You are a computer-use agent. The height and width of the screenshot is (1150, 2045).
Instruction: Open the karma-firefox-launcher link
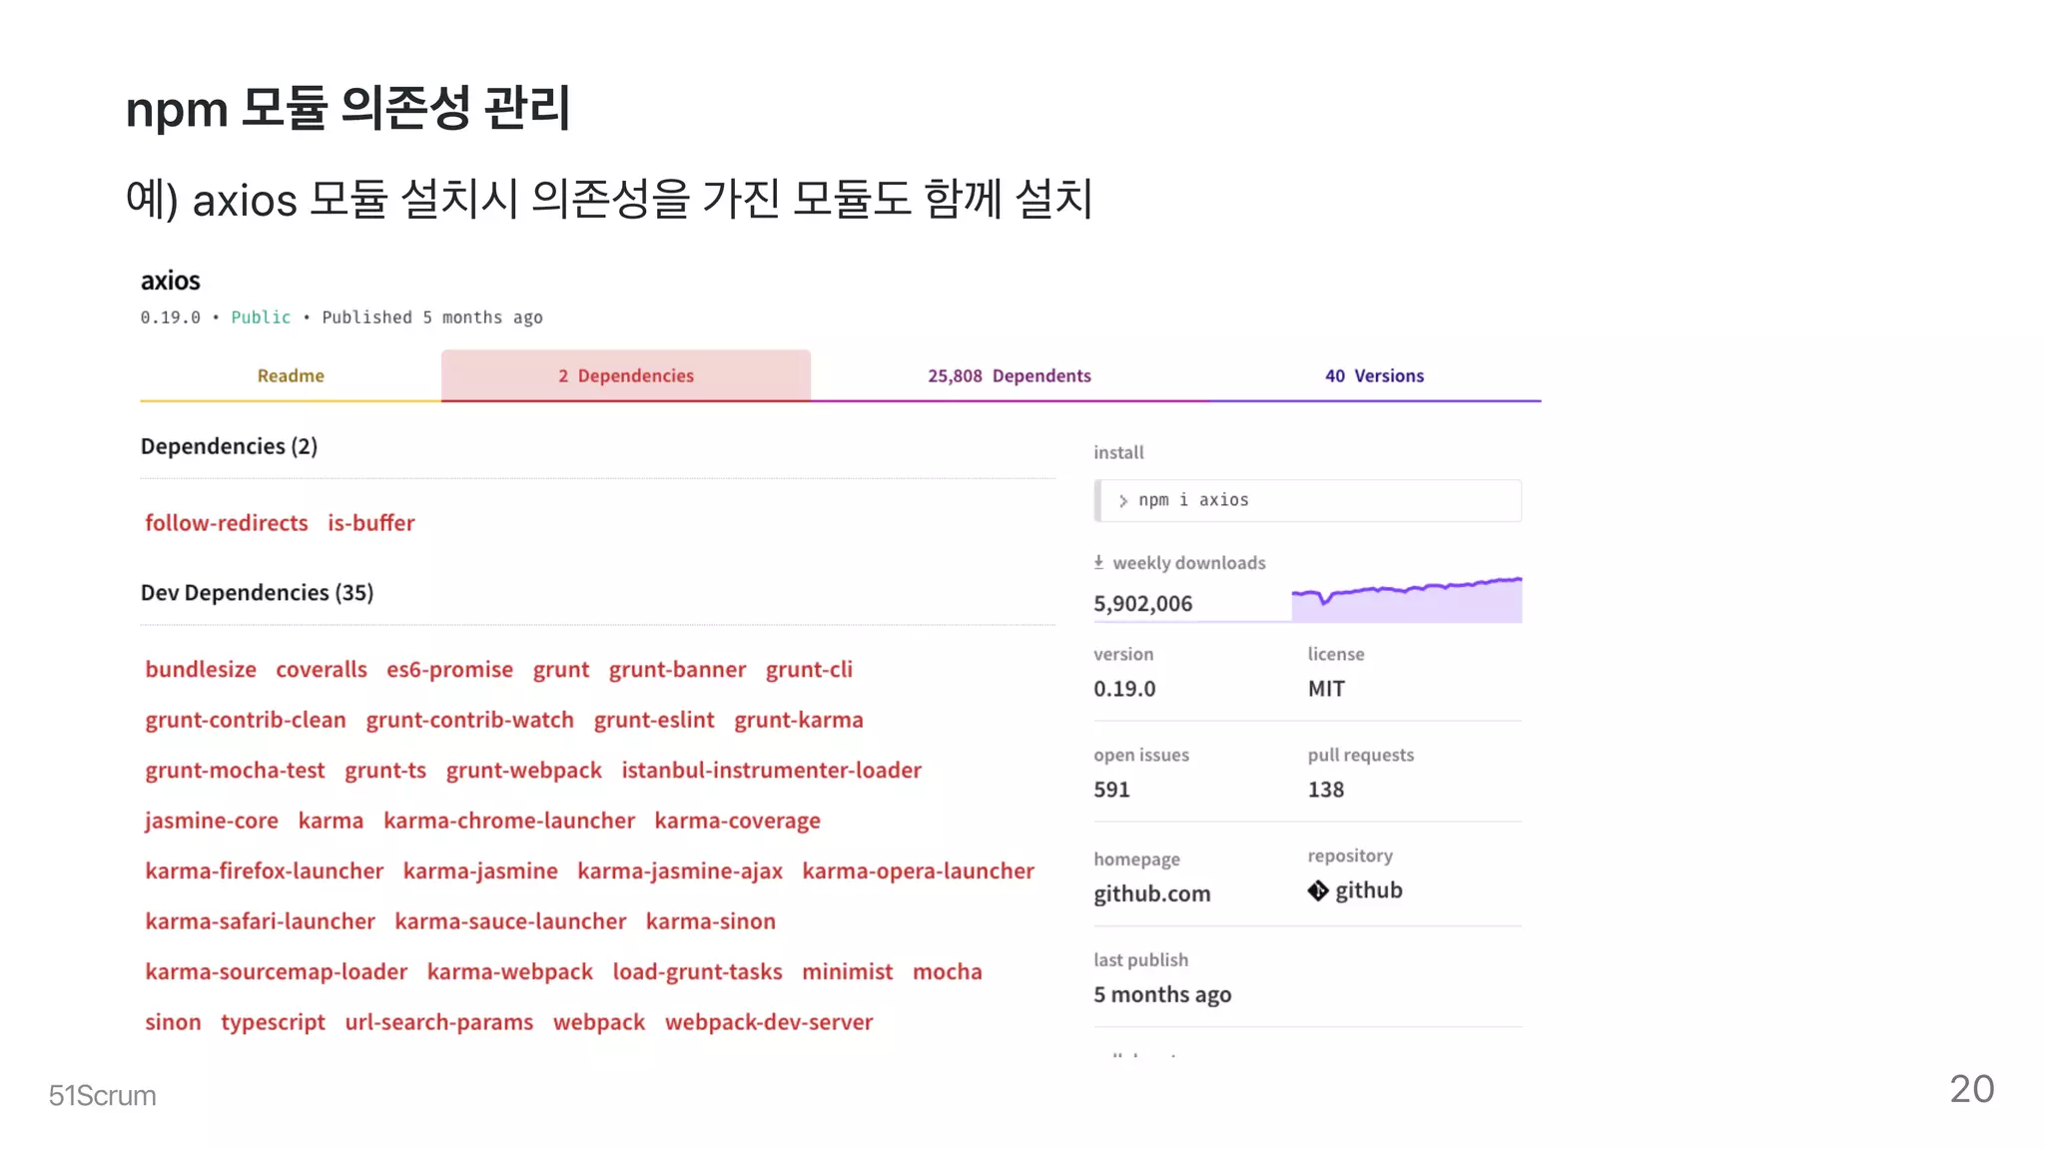coord(265,871)
